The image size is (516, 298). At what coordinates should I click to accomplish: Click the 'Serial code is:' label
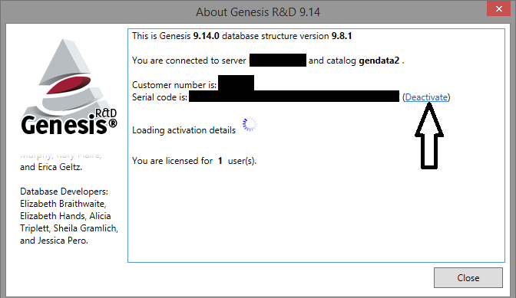click(x=160, y=97)
